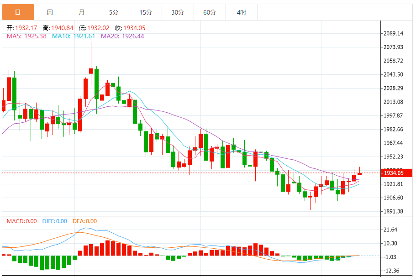Click the 高:1940.84 high price
416x277 pixels.
point(58,28)
